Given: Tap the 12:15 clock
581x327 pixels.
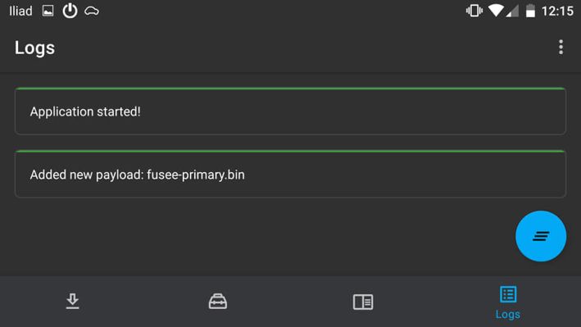Looking at the screenshot, I should tap(557, 11).
